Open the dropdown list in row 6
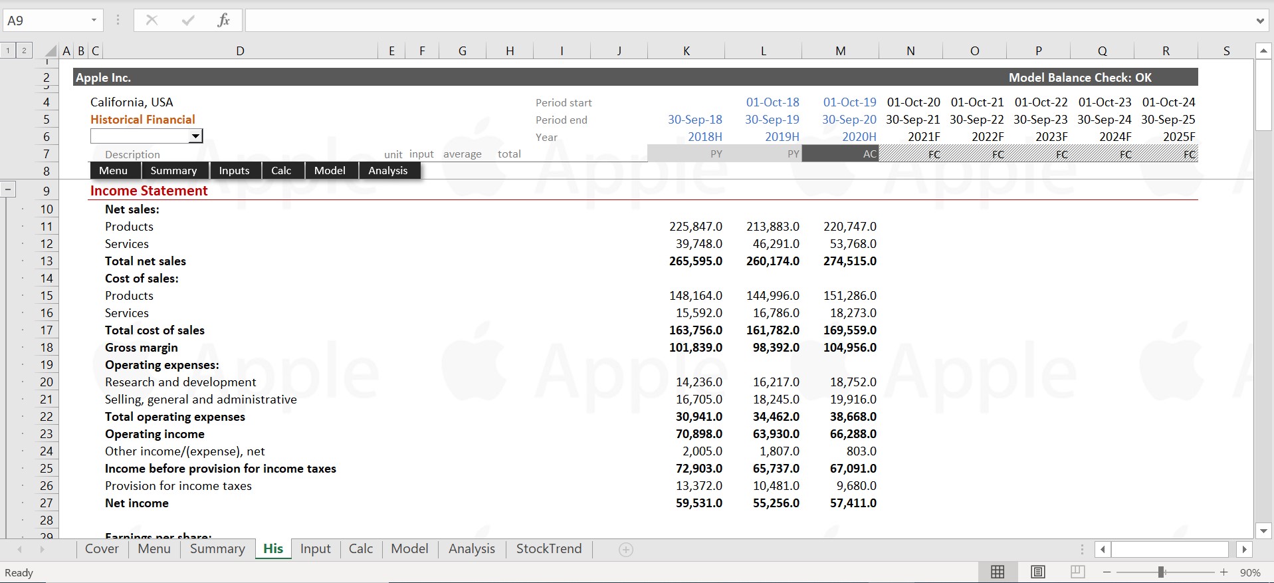This screenshot has width=1274, height=583. (195, 136)
